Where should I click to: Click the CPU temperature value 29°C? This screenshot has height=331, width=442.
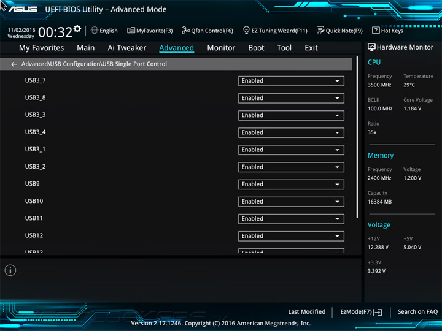pyautogui.click(x=409, y=85)
